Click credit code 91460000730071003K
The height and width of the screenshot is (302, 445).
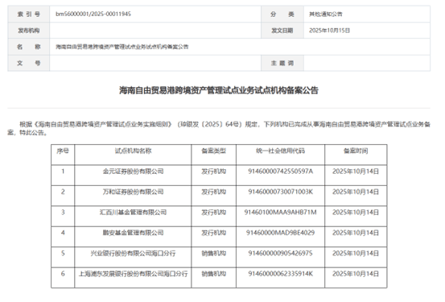pos(280,192)
